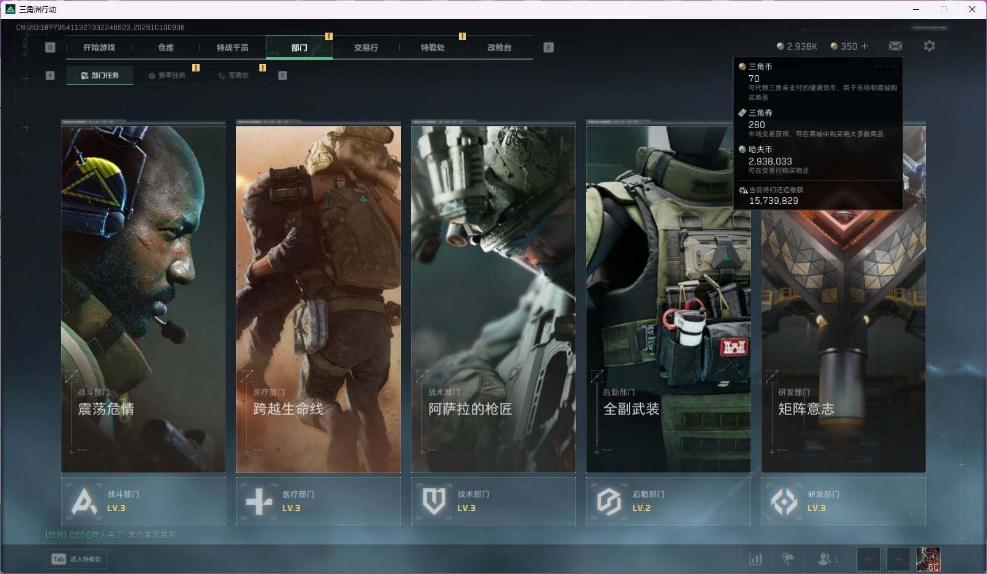The width and height of the screenshot is (987, 574).
Task: Open the mail envelope icon
Action: (895, 46)
